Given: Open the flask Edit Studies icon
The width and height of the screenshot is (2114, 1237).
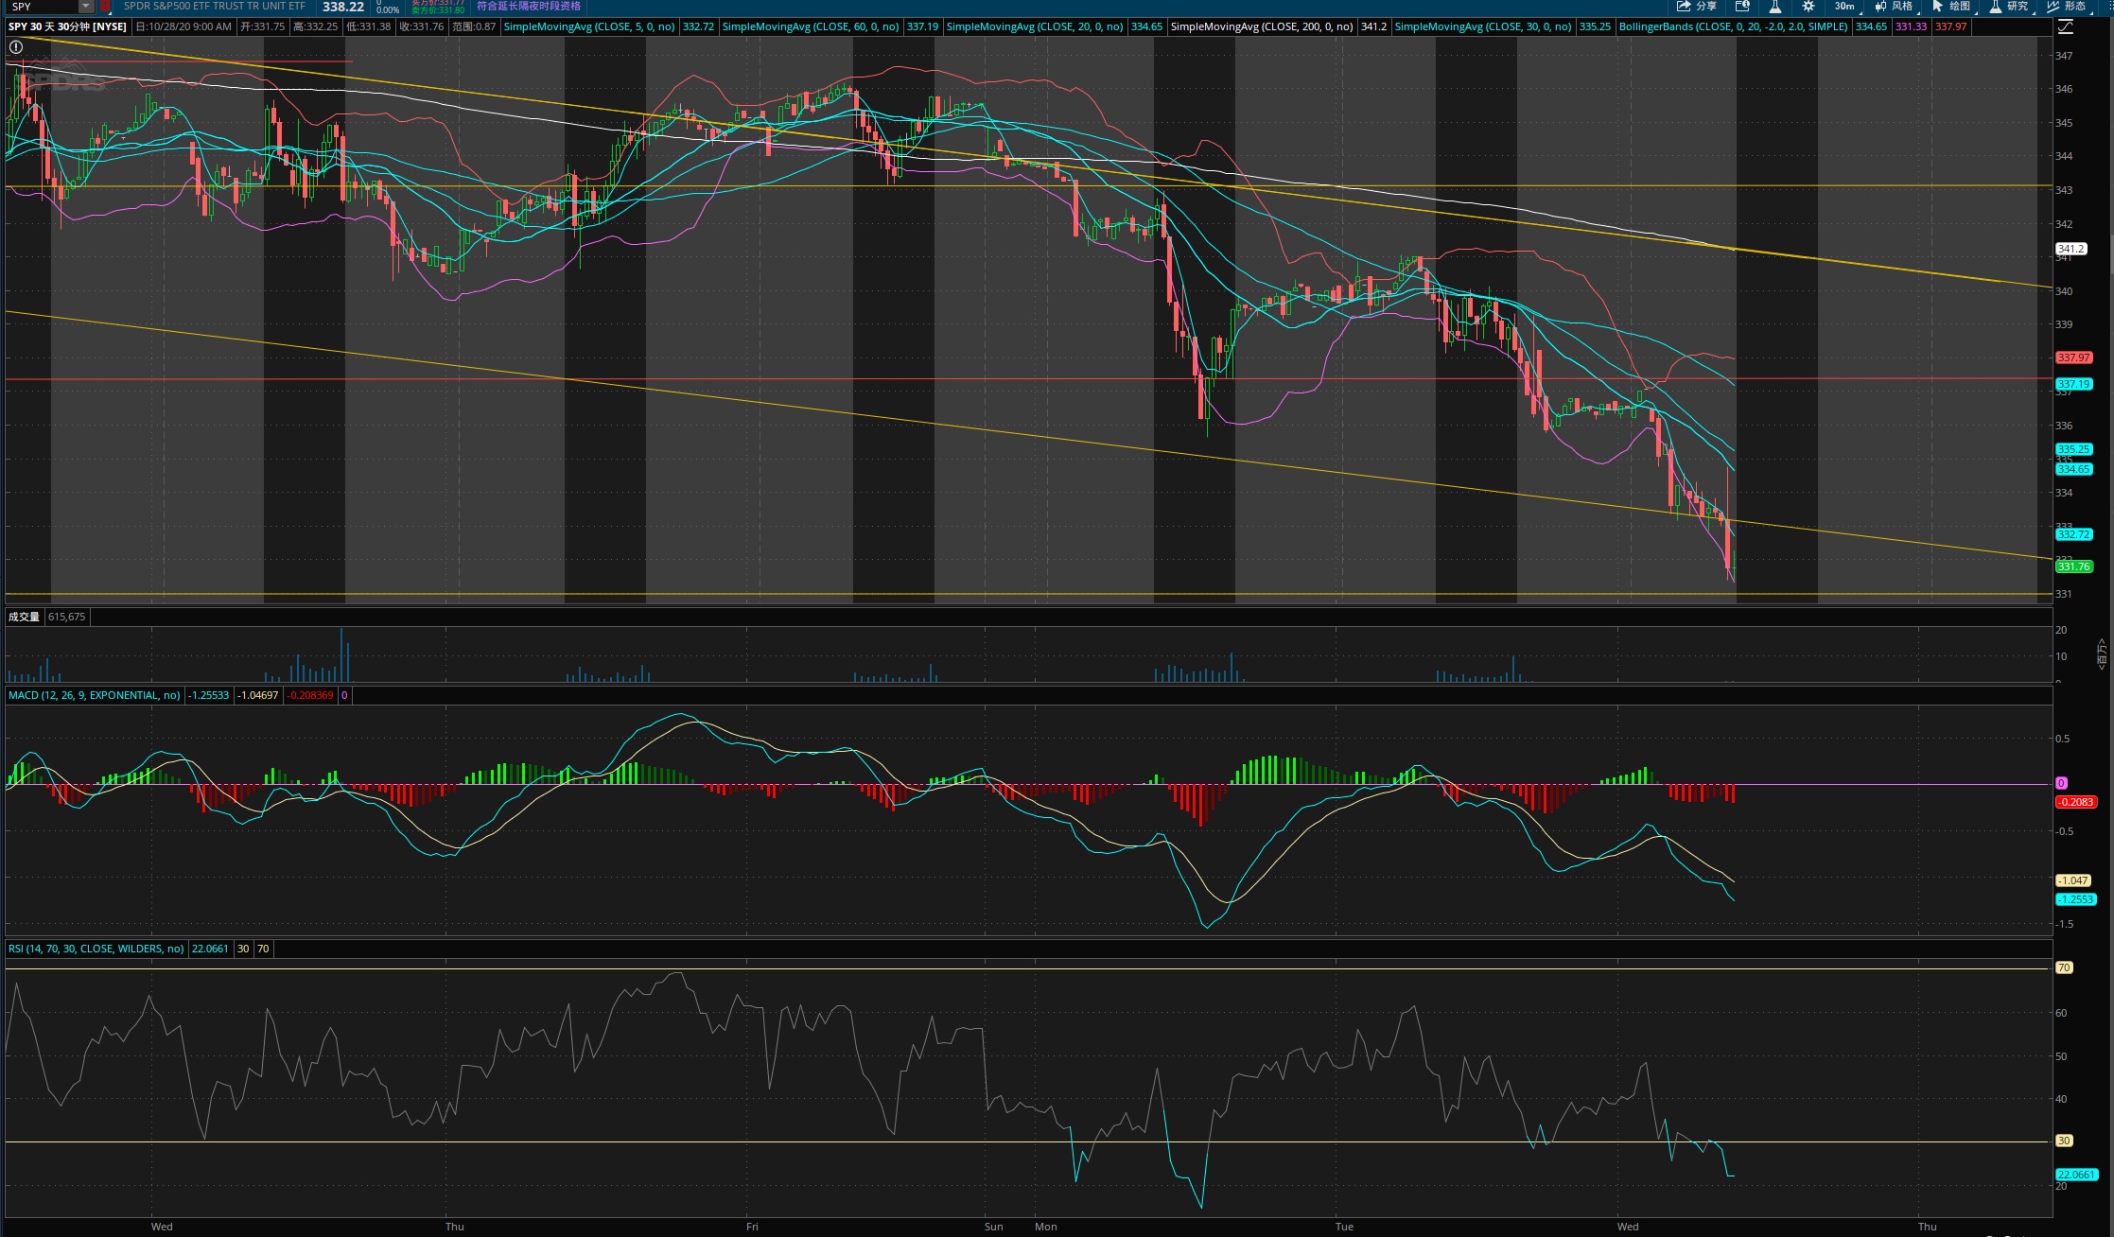Looking at the screenshot, I should [x=1775, y=7].
